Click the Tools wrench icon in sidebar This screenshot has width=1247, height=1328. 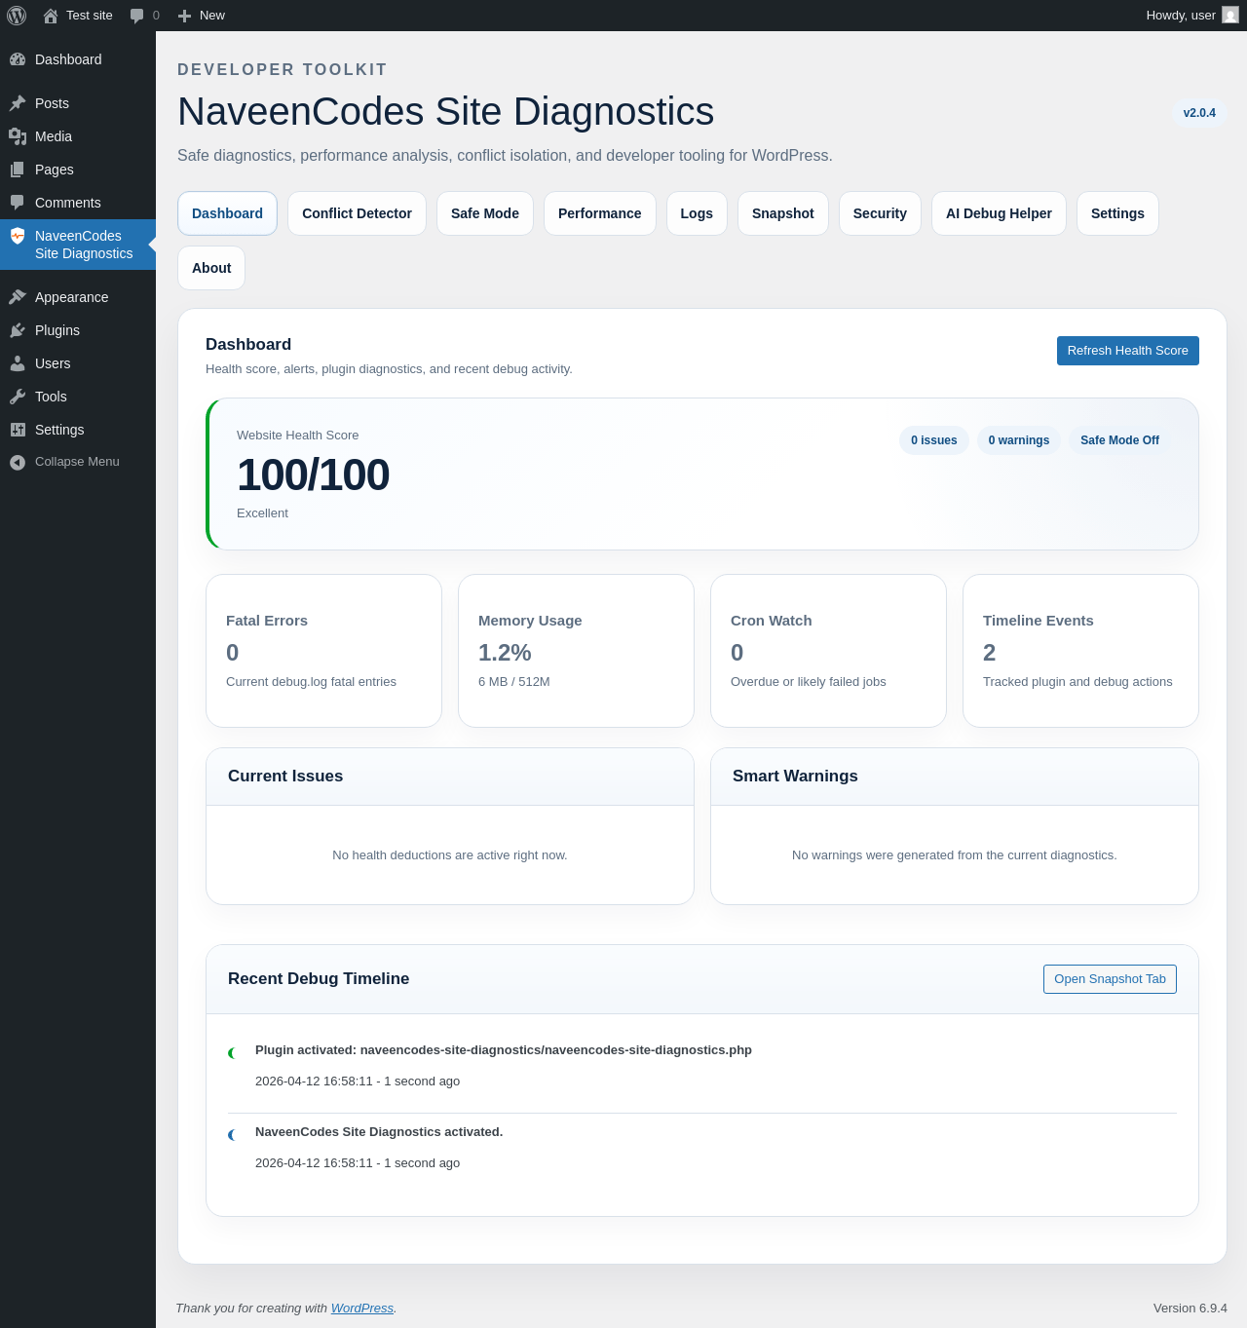click(18, 397)
